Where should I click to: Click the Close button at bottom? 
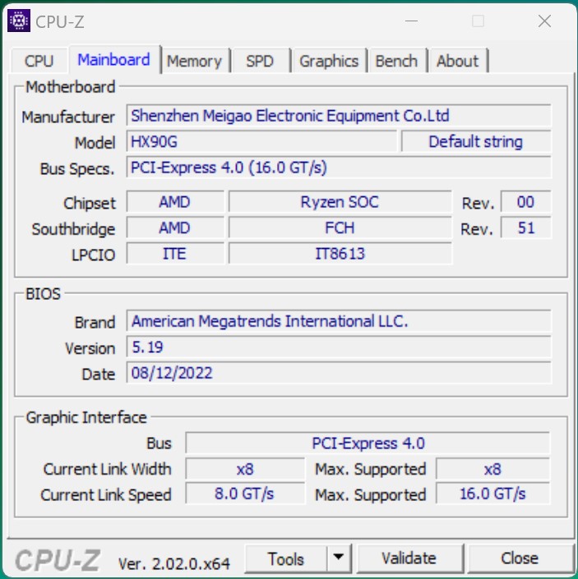520,558
